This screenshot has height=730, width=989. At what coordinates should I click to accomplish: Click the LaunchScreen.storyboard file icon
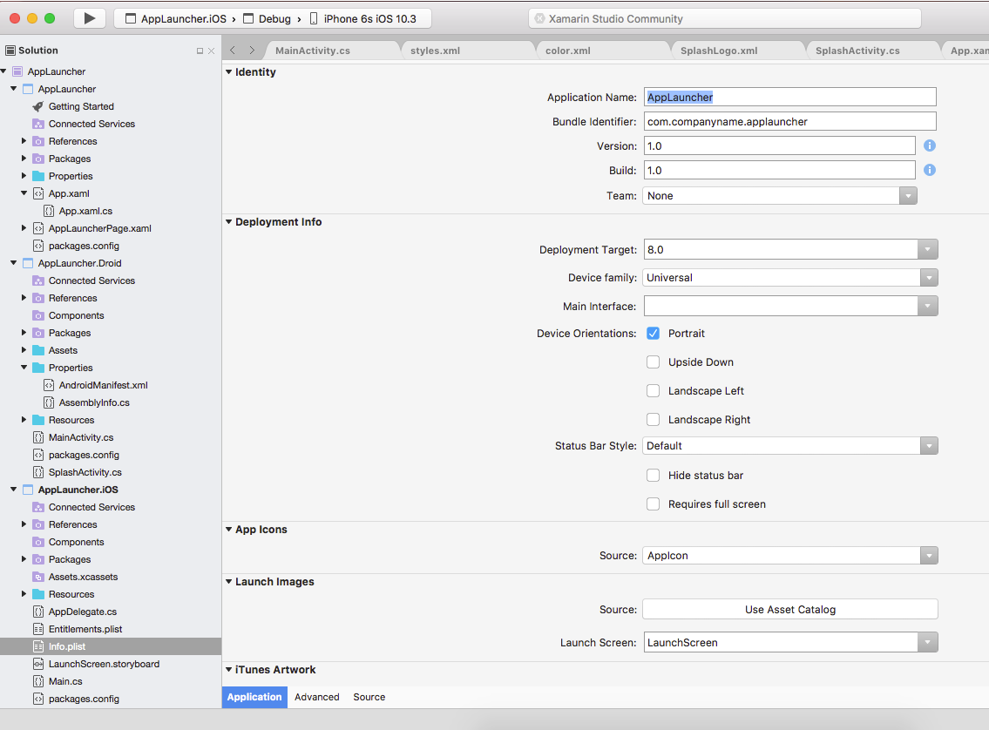click(37, 664)
